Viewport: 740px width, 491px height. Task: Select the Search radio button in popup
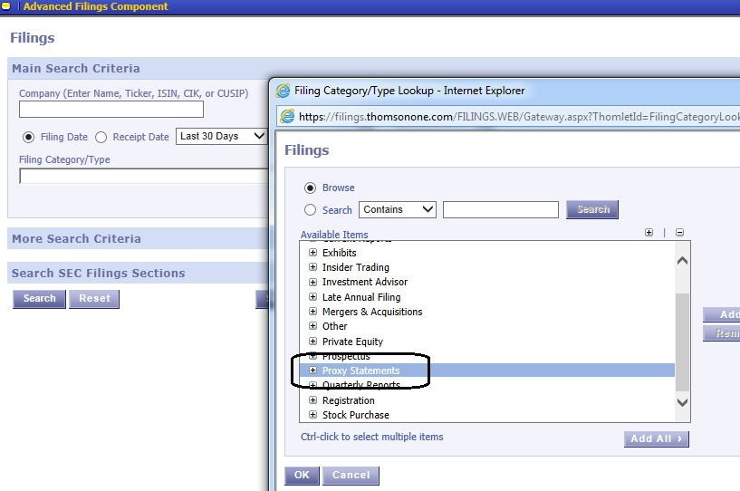coord(311,210)
